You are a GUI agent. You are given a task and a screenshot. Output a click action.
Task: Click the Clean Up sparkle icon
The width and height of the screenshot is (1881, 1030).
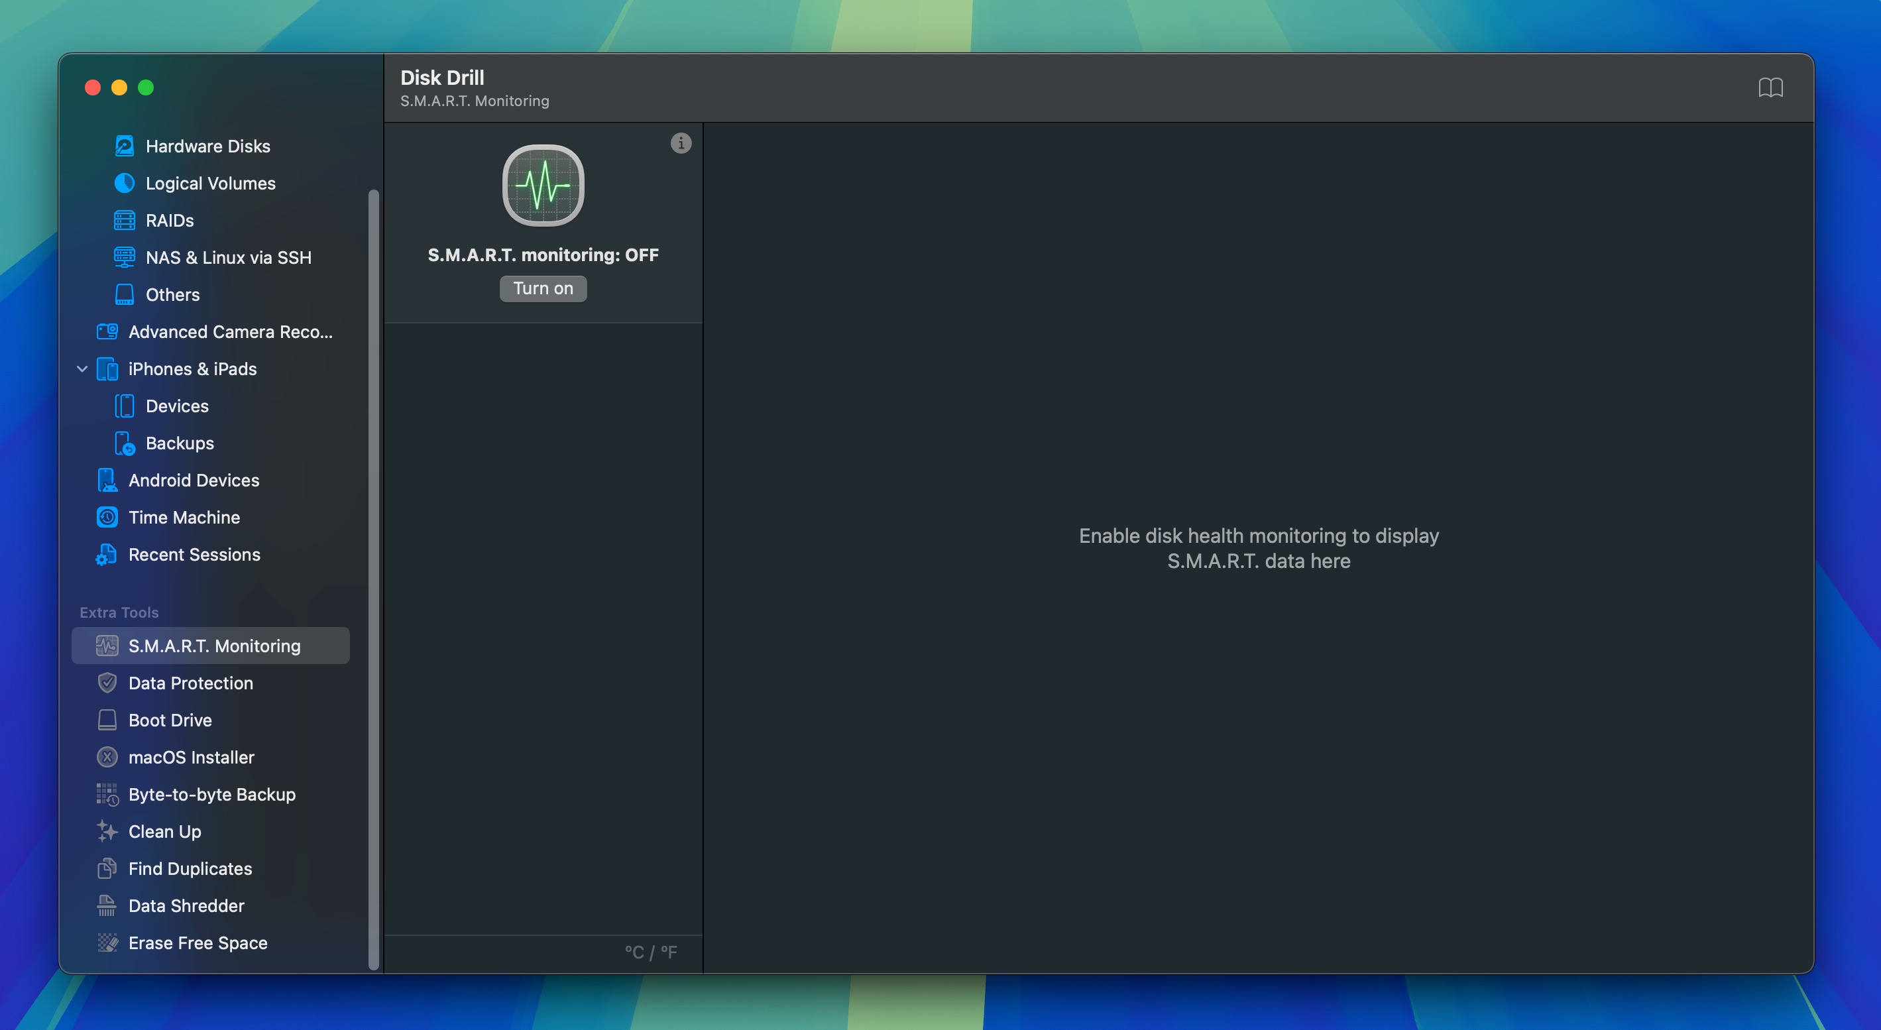click(x=107, y=831)
